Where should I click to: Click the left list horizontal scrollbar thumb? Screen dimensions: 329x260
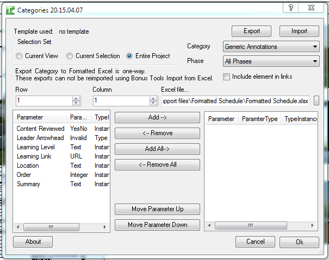click(x=52, y=227)
